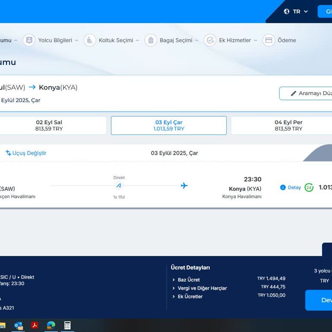Expand Vergi ve Diğer Harçlar details
Image resolution: width=332 pixels, height=332 pixels.
[202, 288]
